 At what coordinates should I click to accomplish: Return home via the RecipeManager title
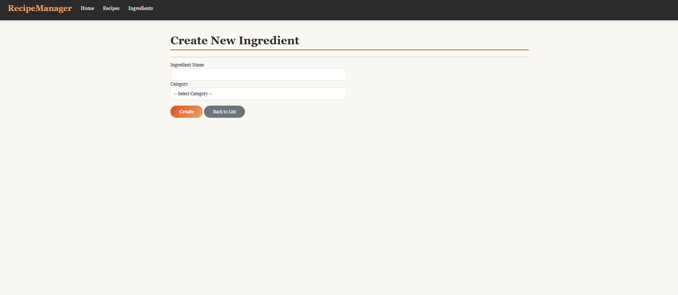pos(40,8)
